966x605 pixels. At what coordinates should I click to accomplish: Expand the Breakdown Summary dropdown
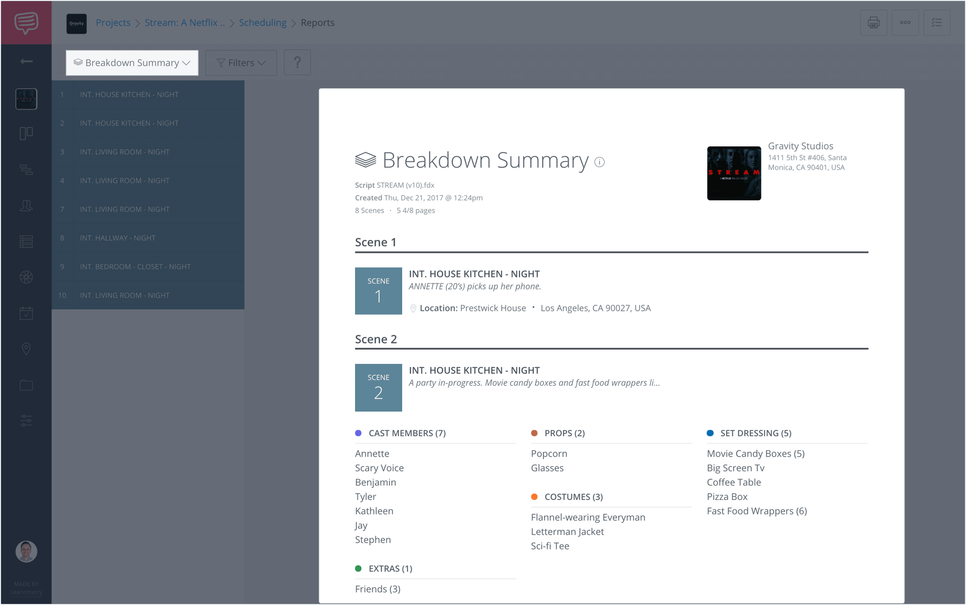[x=132, y=63]
